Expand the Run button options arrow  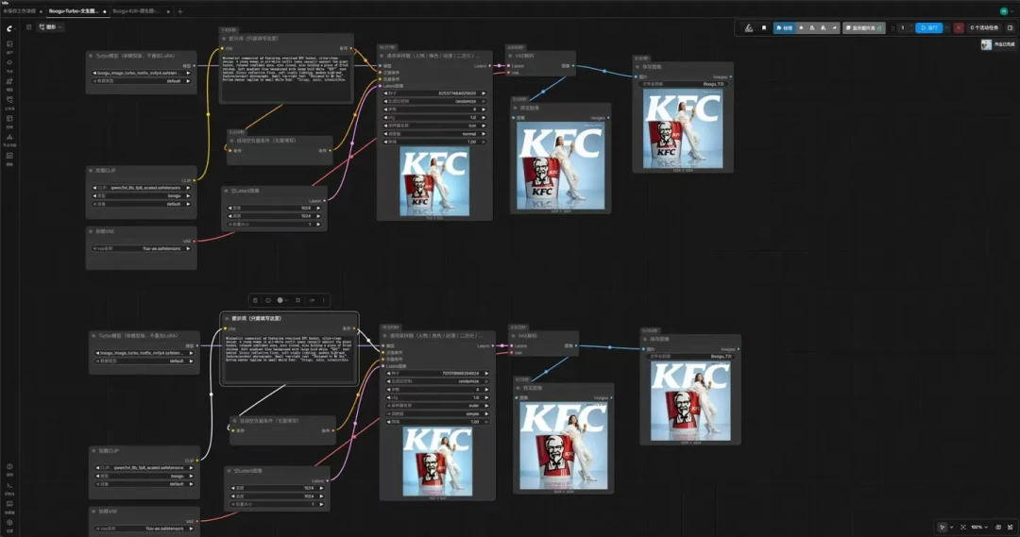point(946,28)
